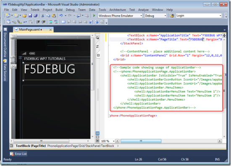Click the decrease line indent icon
231x166 pixels.
[38, 22]
